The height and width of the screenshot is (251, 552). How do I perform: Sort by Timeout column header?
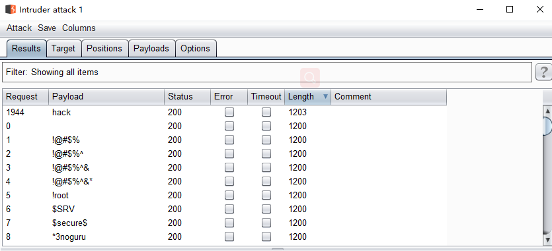point(266,97)
